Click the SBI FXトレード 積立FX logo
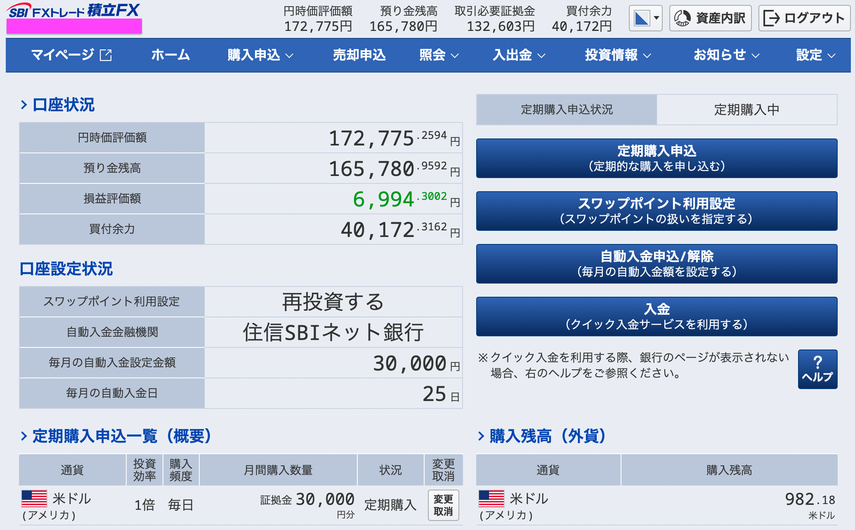The height and width of the screenshot is (530, 855). 73,11
